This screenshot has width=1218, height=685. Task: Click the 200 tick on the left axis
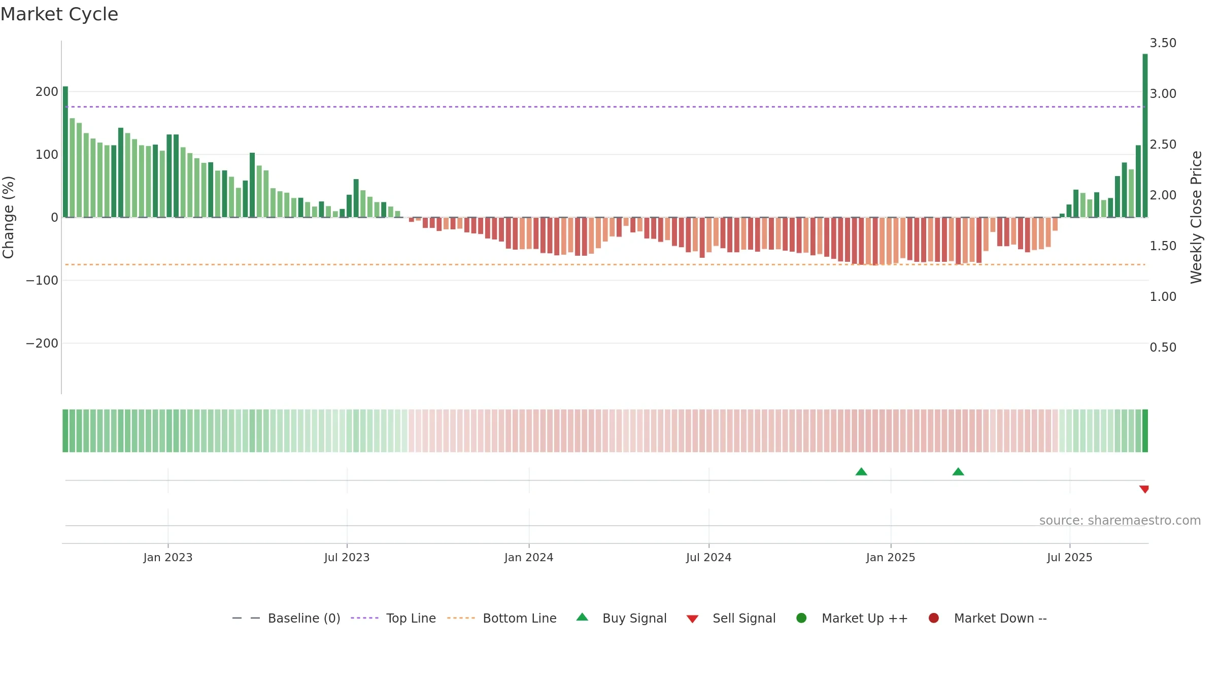click(x=47, y=92)
